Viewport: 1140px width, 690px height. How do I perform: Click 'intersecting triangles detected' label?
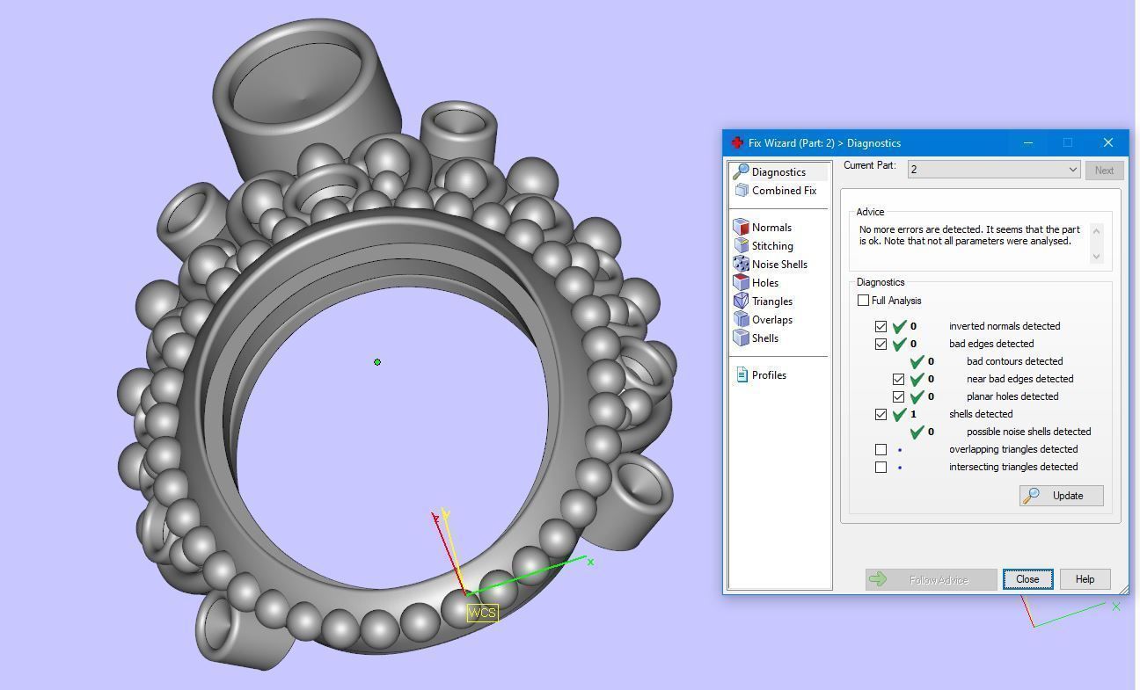(x=1013, y=467)
